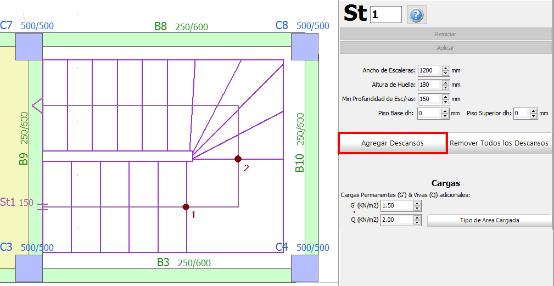Click landing point 1 on the stair
Screen dimensions: 554x286
tap(186, 207)
